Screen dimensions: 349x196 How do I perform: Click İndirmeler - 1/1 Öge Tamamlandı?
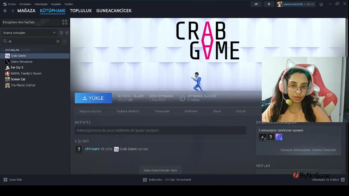point(170,180)
